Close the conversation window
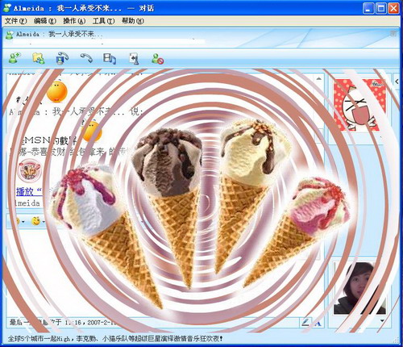 pyautogui.click(x=393, y=8)
